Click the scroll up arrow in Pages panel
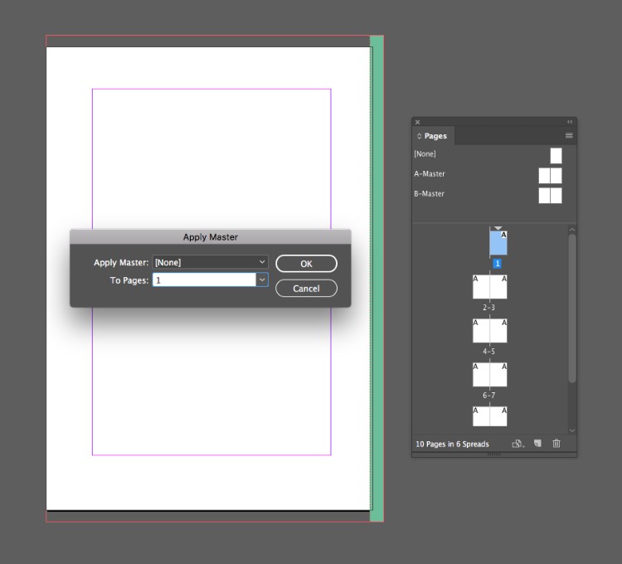 571,230
